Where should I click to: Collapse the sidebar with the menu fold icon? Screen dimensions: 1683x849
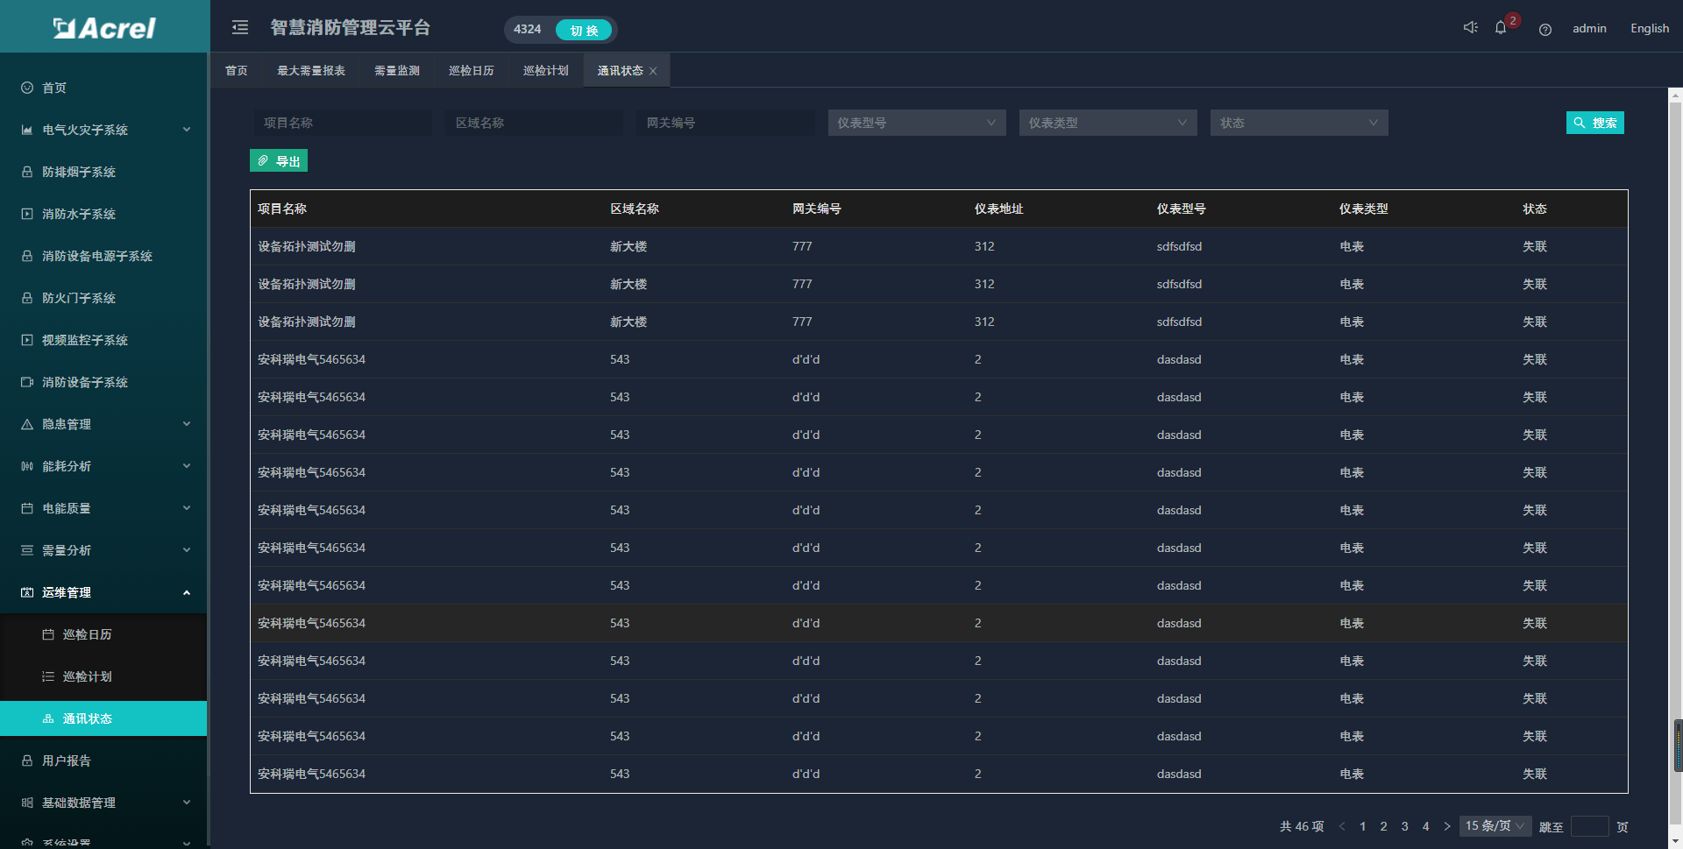240,28
